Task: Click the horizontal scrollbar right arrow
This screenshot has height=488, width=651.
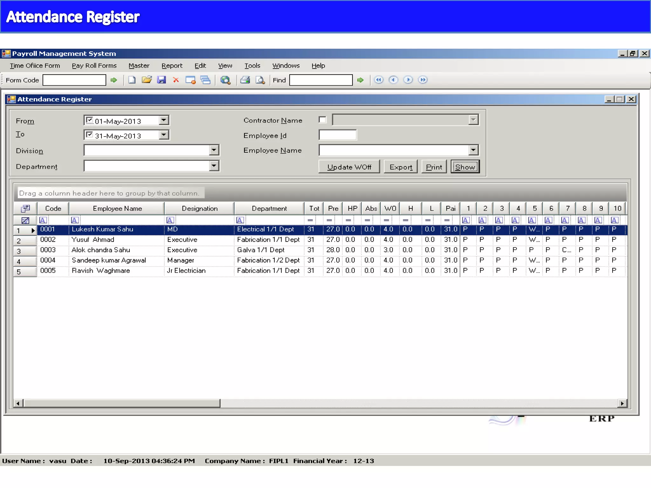Action: (x=622, y=403)
